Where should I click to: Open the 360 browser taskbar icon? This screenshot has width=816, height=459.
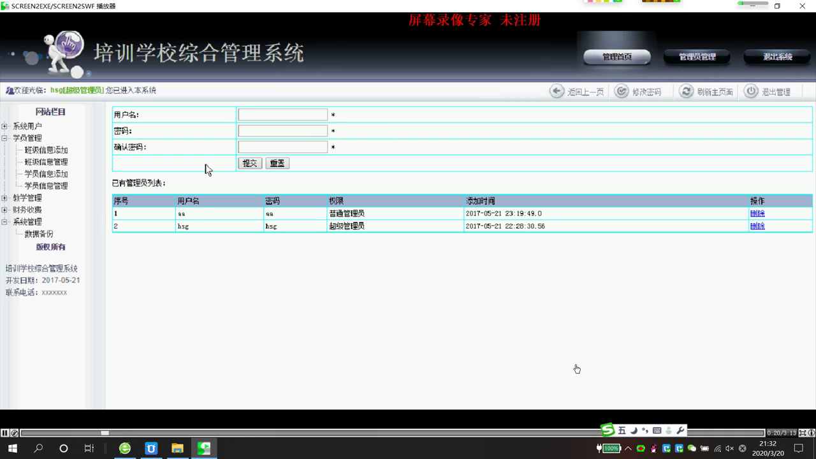click(x=125, y=448)
